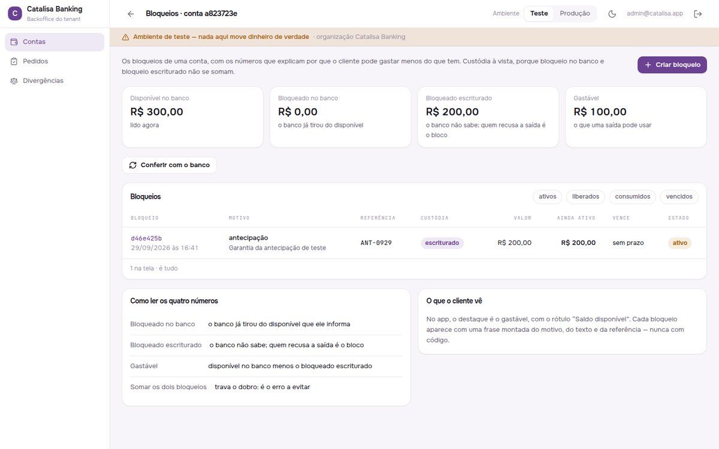Click Conferir com o banco button
The image size is (719, 449).
point(169,165)
